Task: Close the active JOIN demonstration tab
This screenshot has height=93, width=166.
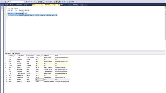Action: [x=59, y=5]
